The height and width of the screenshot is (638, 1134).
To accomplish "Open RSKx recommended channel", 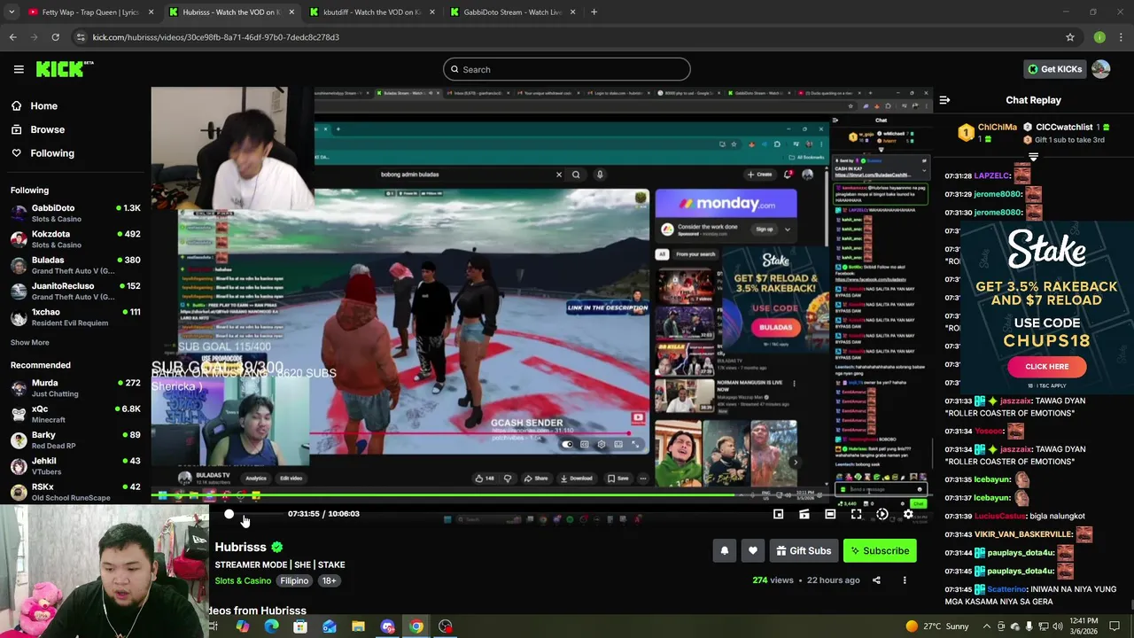I will point(76,492).
